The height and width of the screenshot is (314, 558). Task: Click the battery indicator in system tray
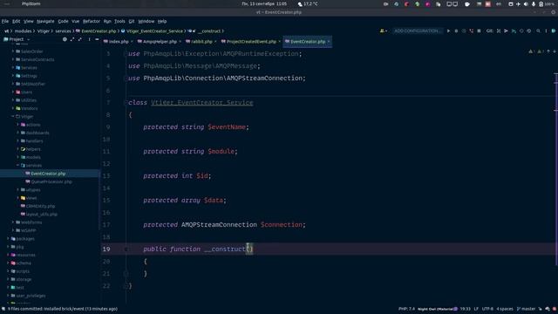(x=547, y=3)
